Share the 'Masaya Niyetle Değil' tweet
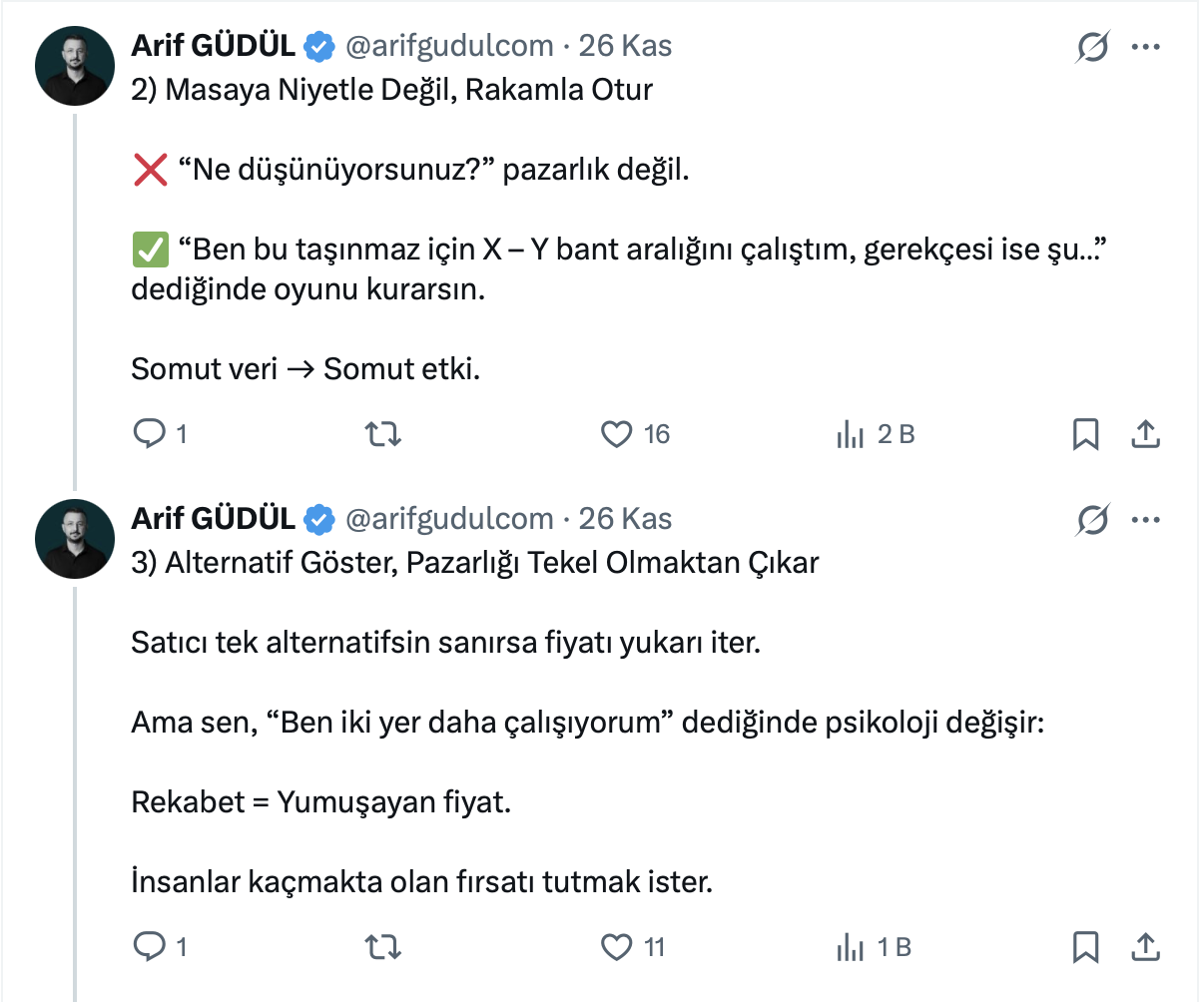Screen dimensions: 1202x1002 pos(1145,434)
